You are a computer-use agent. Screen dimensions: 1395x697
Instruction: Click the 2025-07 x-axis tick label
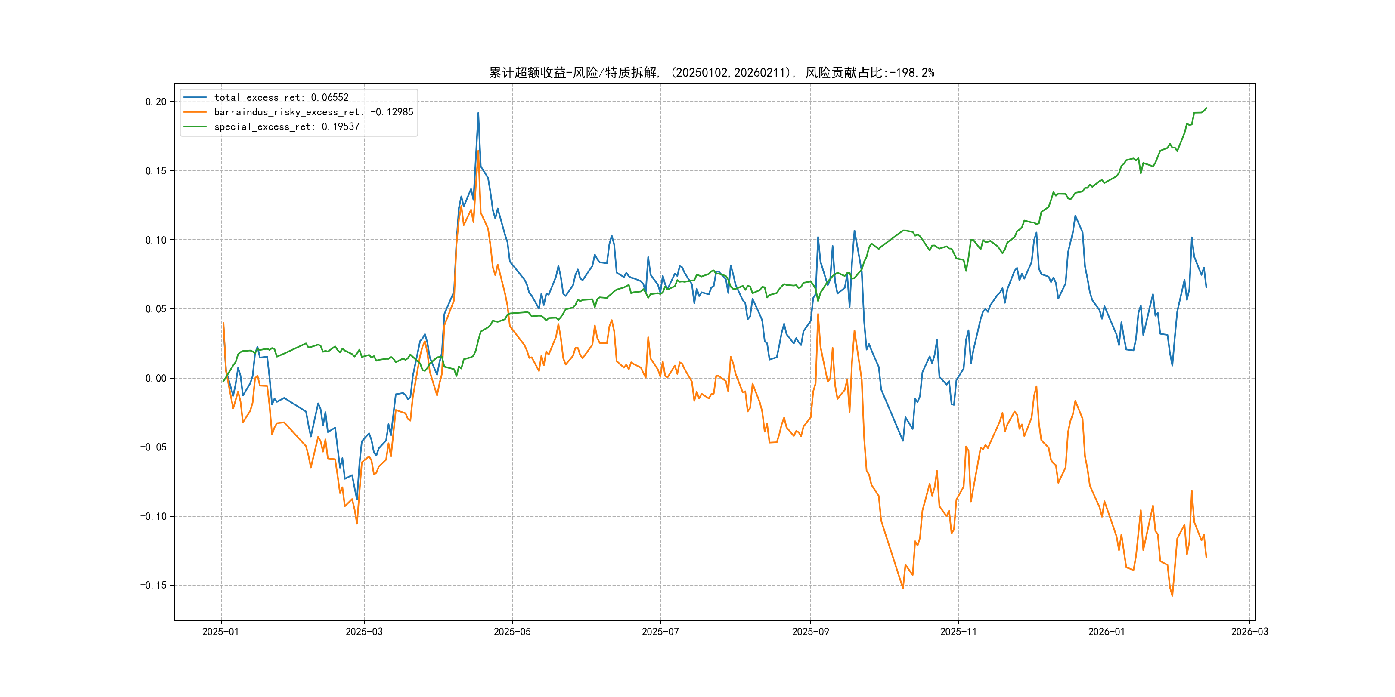point(660,632)
